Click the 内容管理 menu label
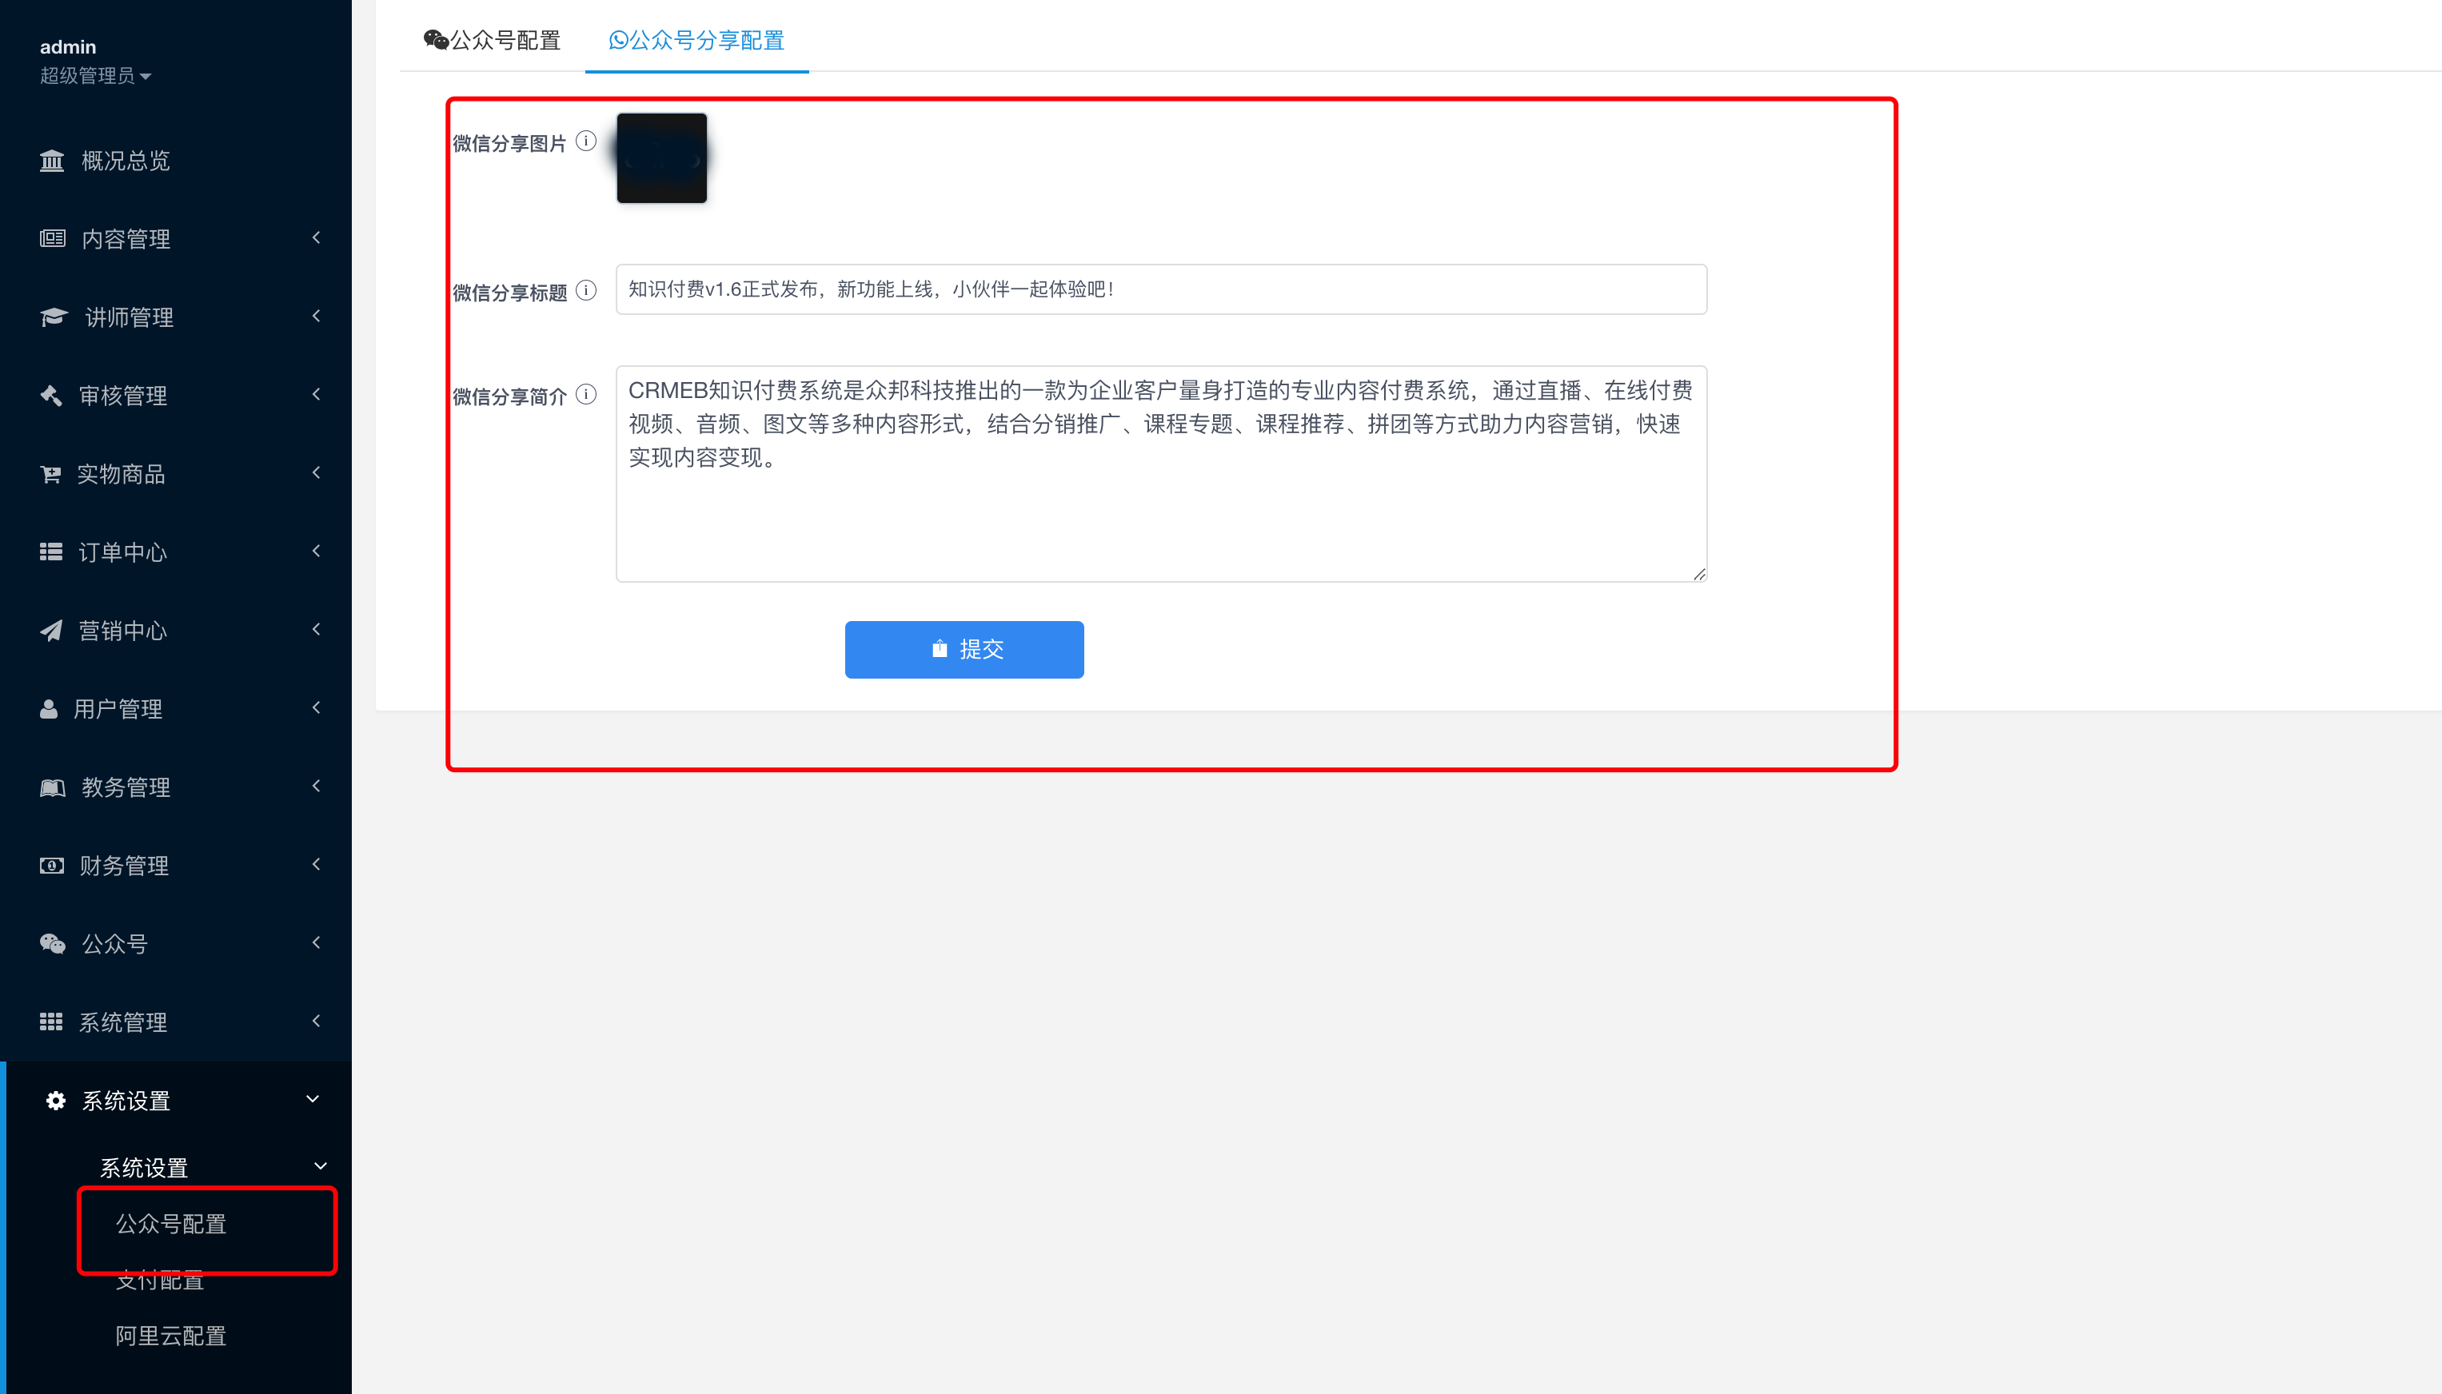 click(x=126, y=238)
